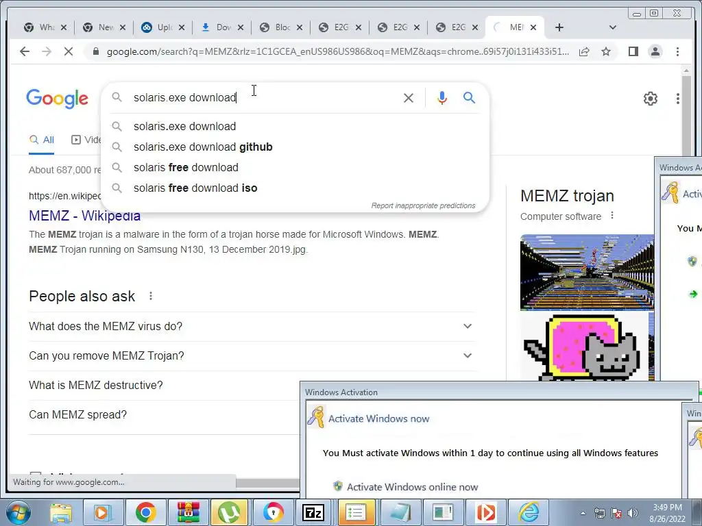Open People also ask options dots
This screenshot has height=526, width=702.
coord(151,296)
